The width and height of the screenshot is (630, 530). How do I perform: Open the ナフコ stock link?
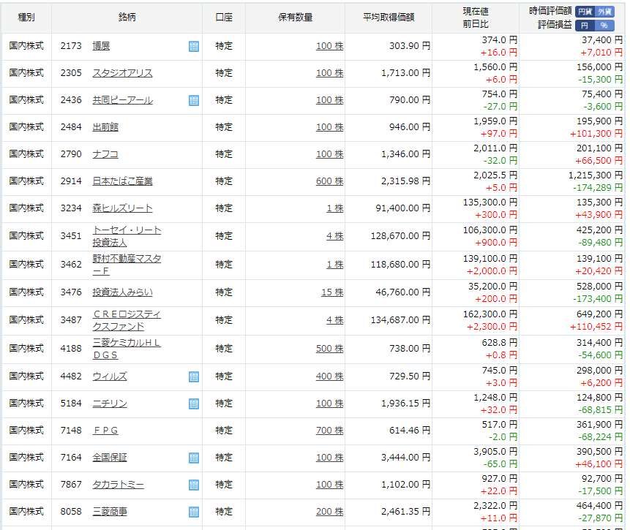[x=105, y=154]
